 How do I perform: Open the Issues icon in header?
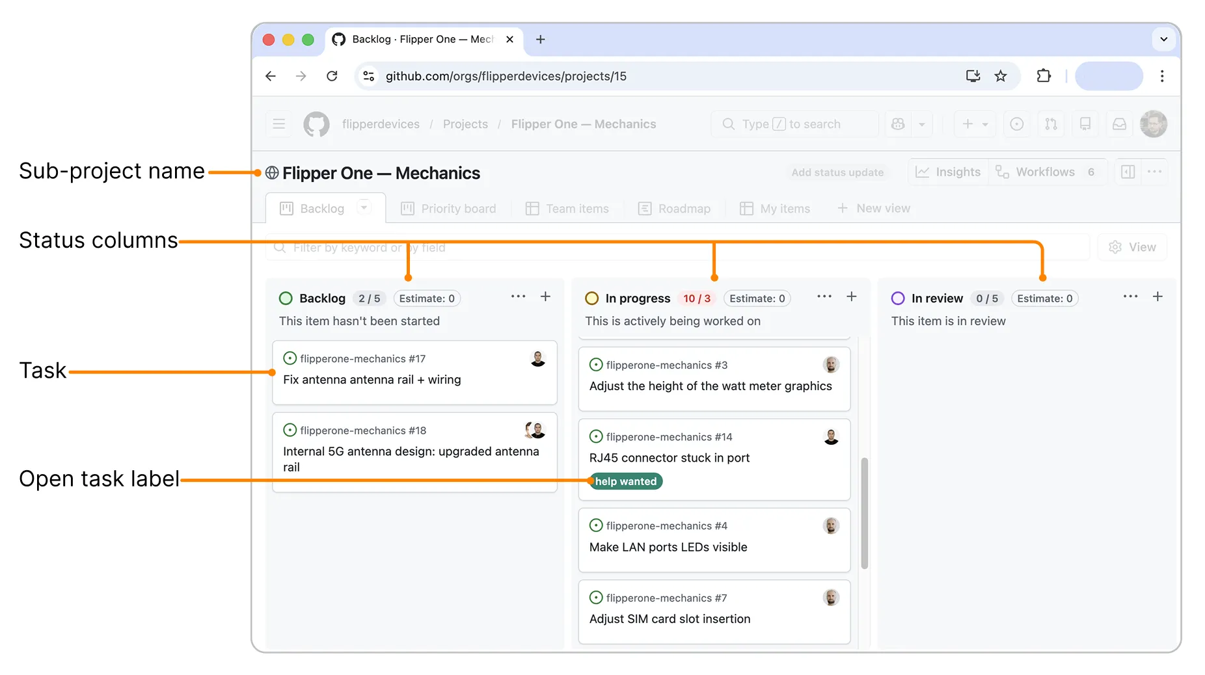coord(1017,124)
